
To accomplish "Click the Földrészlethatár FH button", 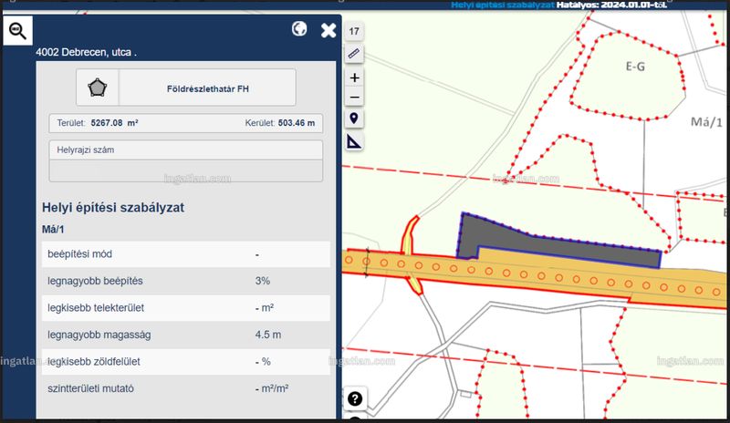I will pyautogui.click(x=208, y=88).
